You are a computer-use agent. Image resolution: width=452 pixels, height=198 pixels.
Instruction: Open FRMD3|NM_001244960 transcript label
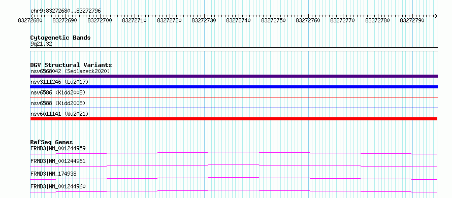(58, 186)
